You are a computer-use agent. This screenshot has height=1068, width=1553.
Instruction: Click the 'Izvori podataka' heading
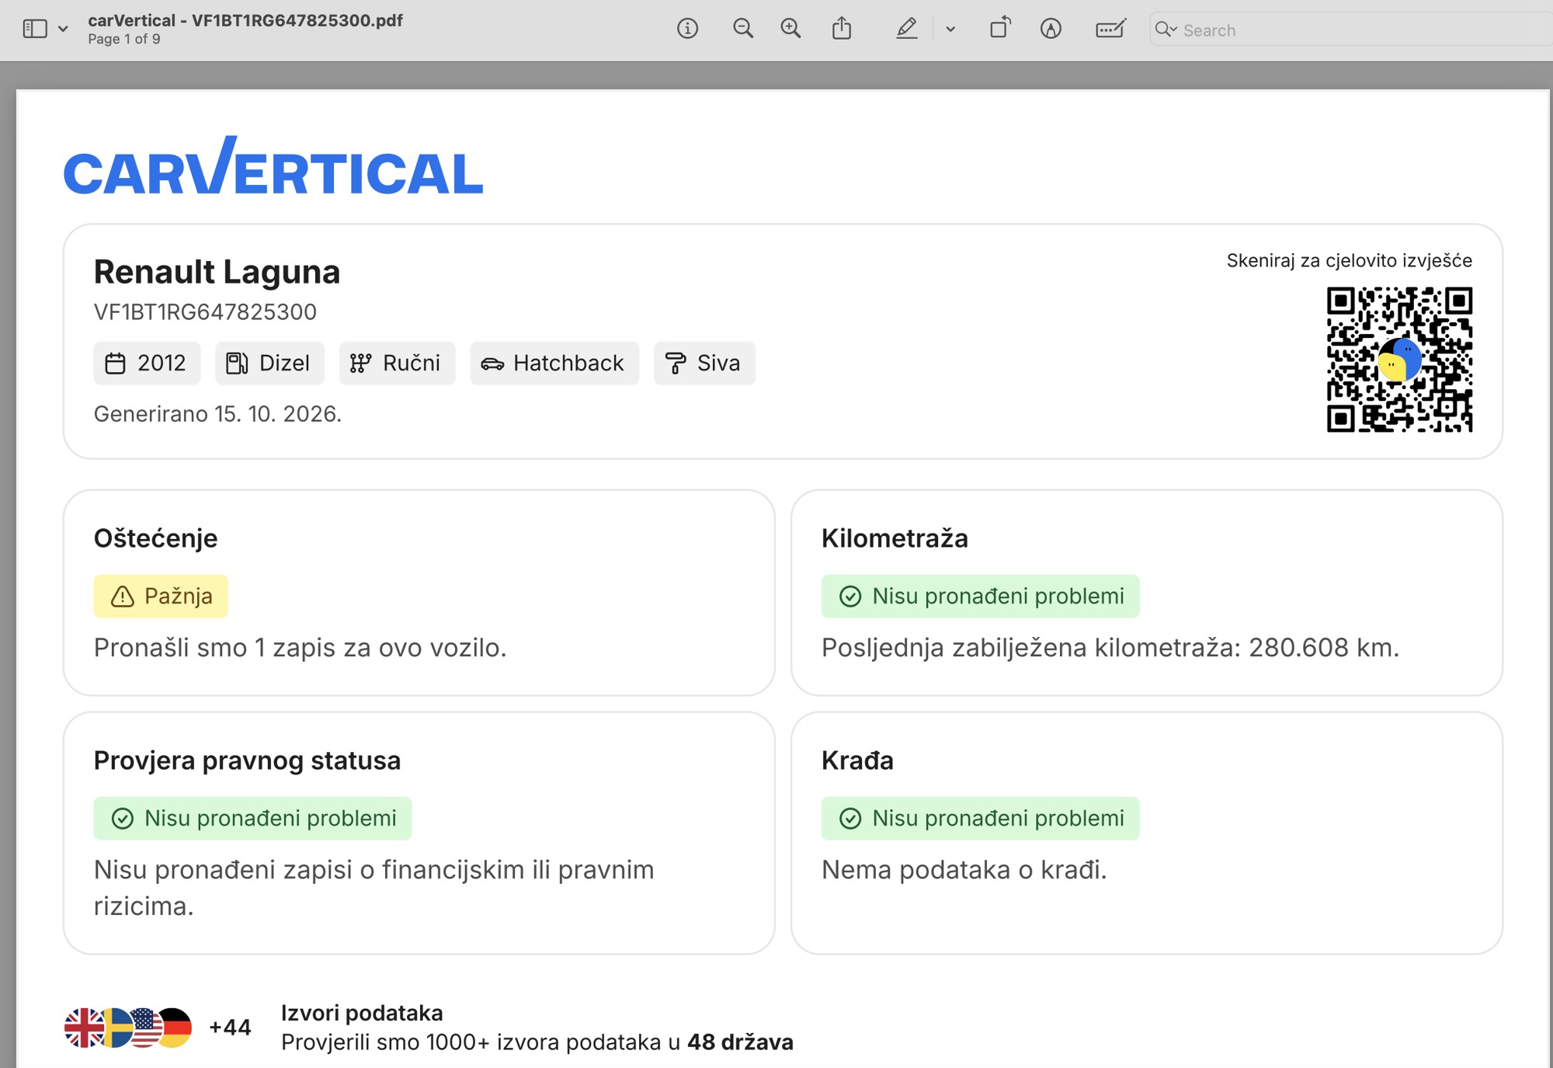click(x=362, y=1013)
